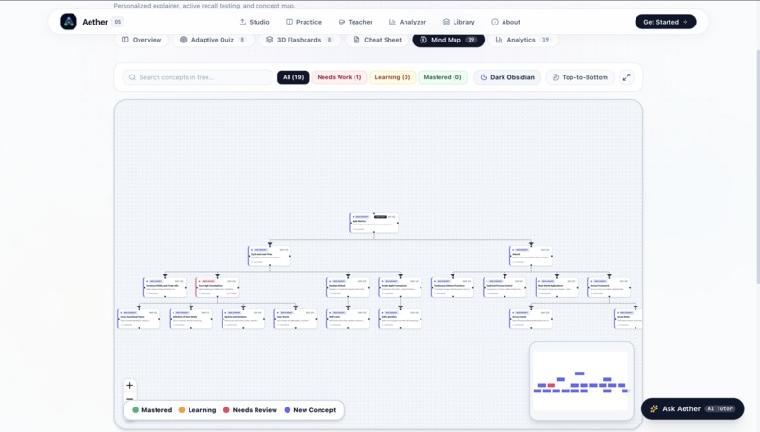Toggle the Dark Obsidian theme
Viewport: 760px width, 432px height.
pos(507,77)
